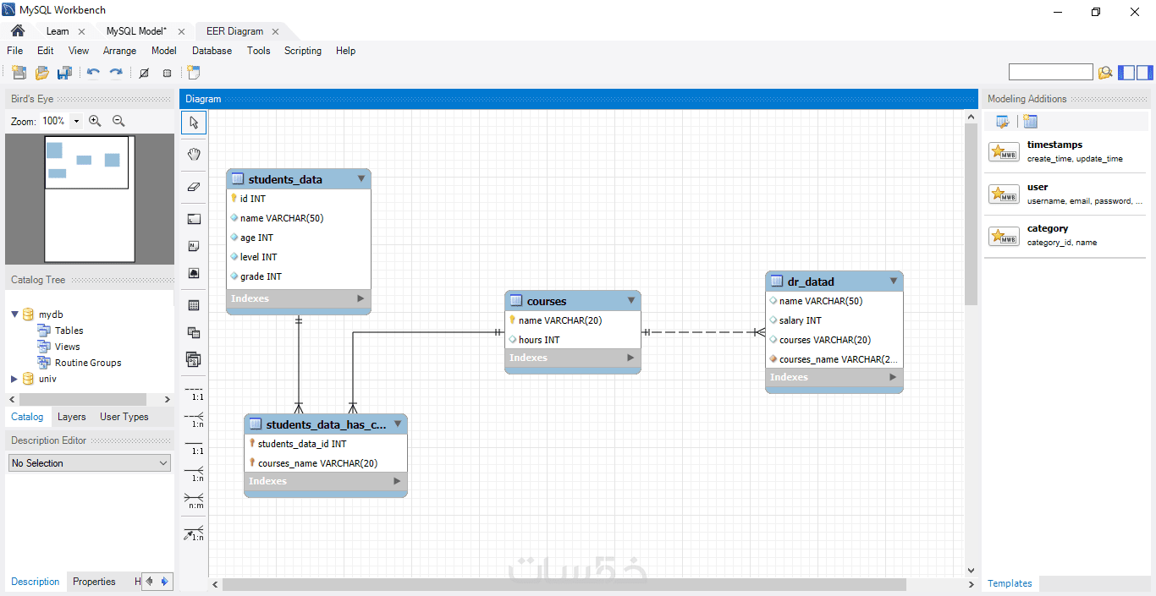Viewport: 1156px width, 596px height.
Task: Collapse the courses table with its arrow
Action: pos(631,301)
